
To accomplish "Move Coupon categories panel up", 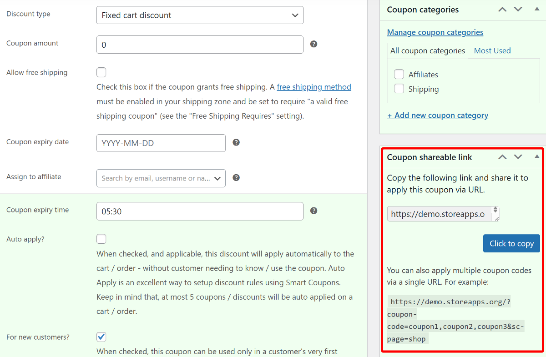I will (x=502, y=10).
